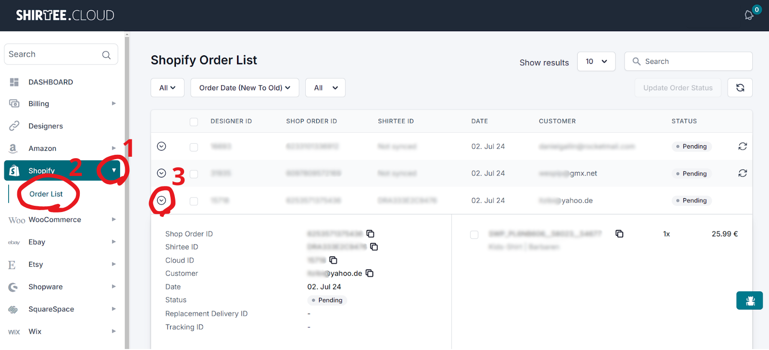Click the SquareSpace logo icon

click(13, 309)
